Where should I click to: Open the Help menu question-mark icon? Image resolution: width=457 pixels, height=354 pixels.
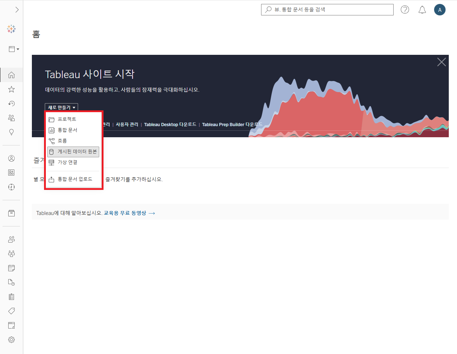click(405, 10)
